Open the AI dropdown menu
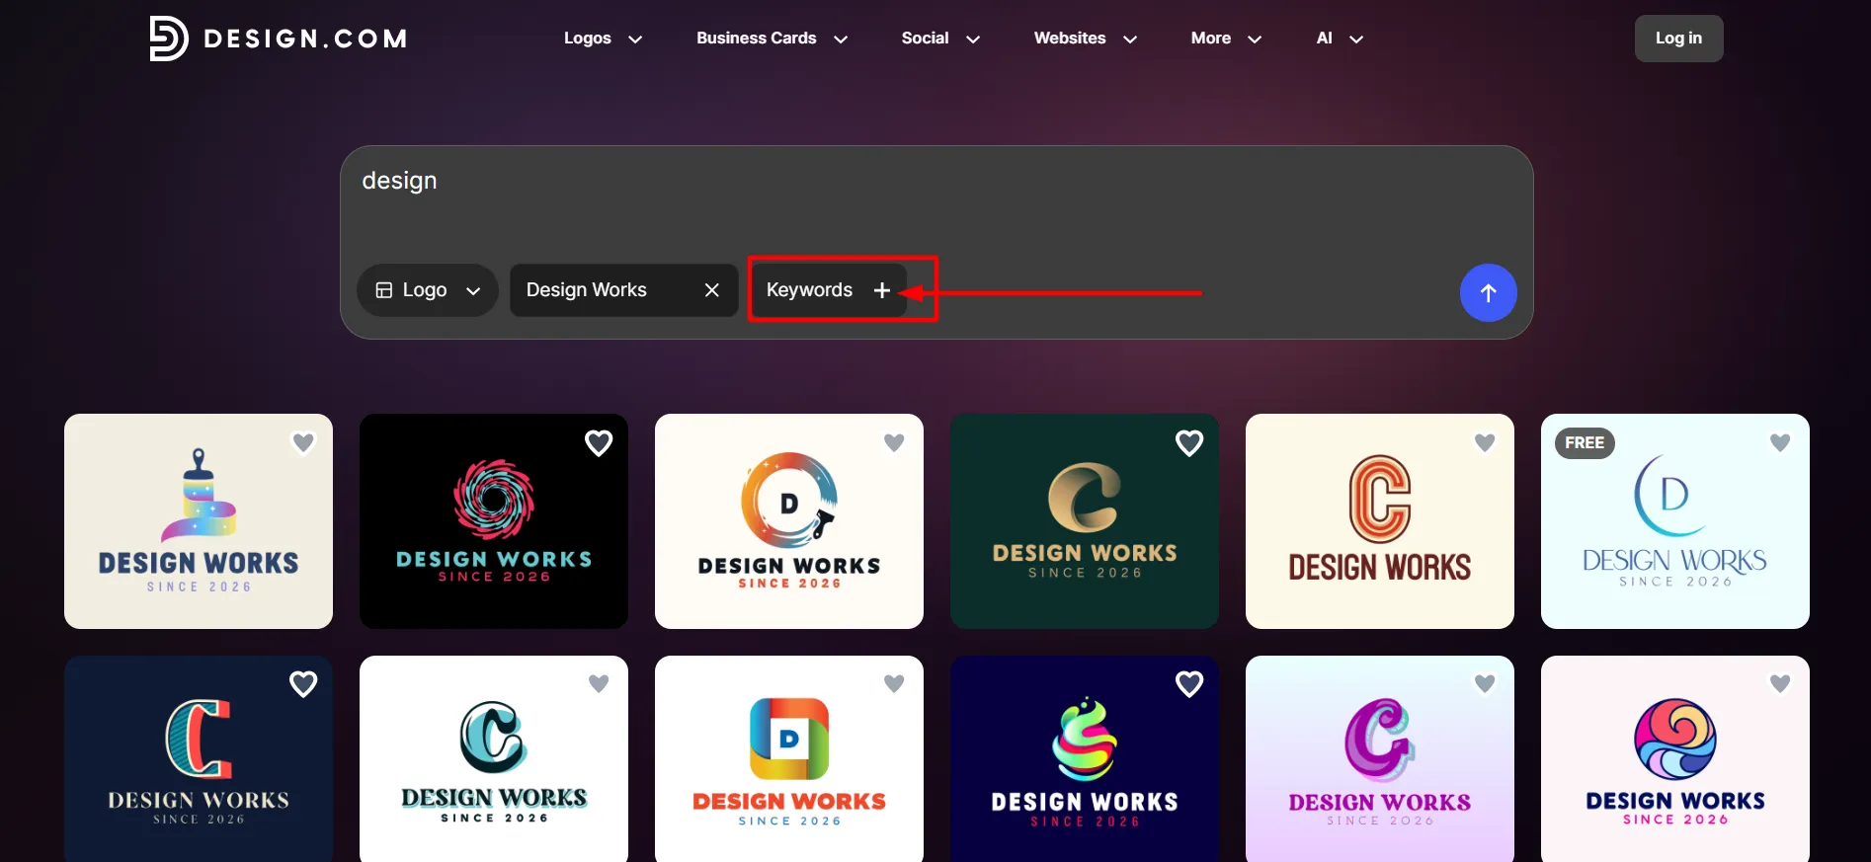Screen dimensions: 1871x862 [x=1340, y=39]
